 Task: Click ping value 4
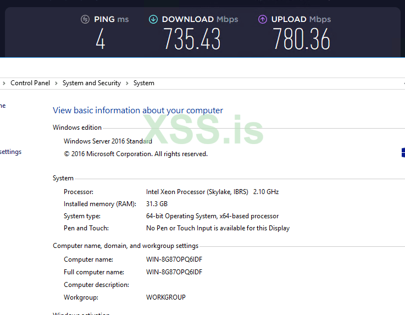pos(101,39)
